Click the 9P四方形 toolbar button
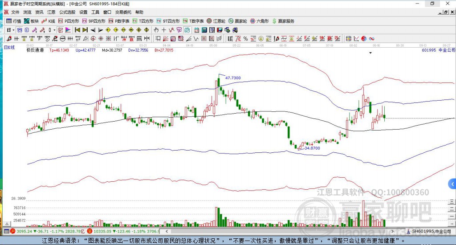Image resolution: width=456 pixels, height=245 pixels. point(94,21)
